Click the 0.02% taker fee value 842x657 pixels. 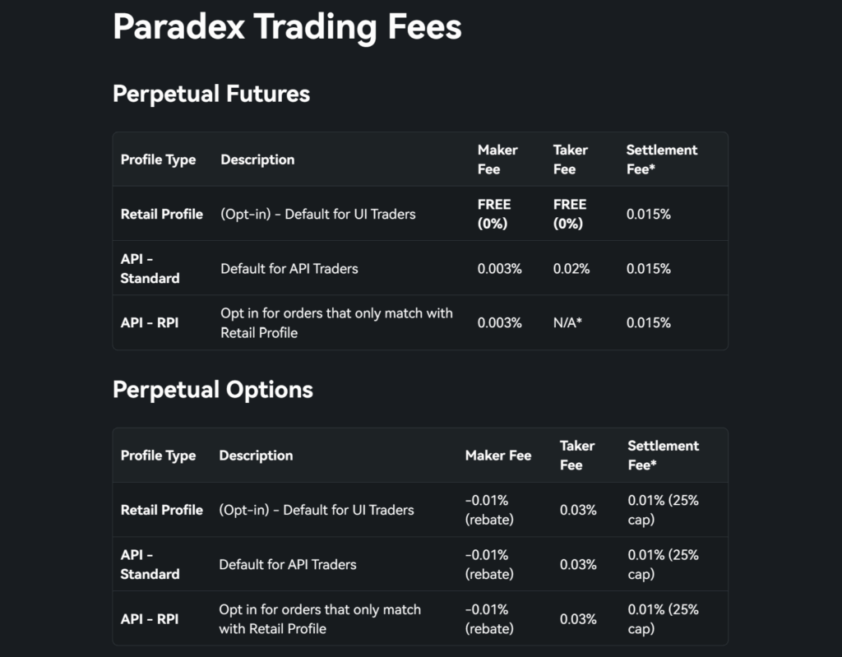tap(571, 269)
